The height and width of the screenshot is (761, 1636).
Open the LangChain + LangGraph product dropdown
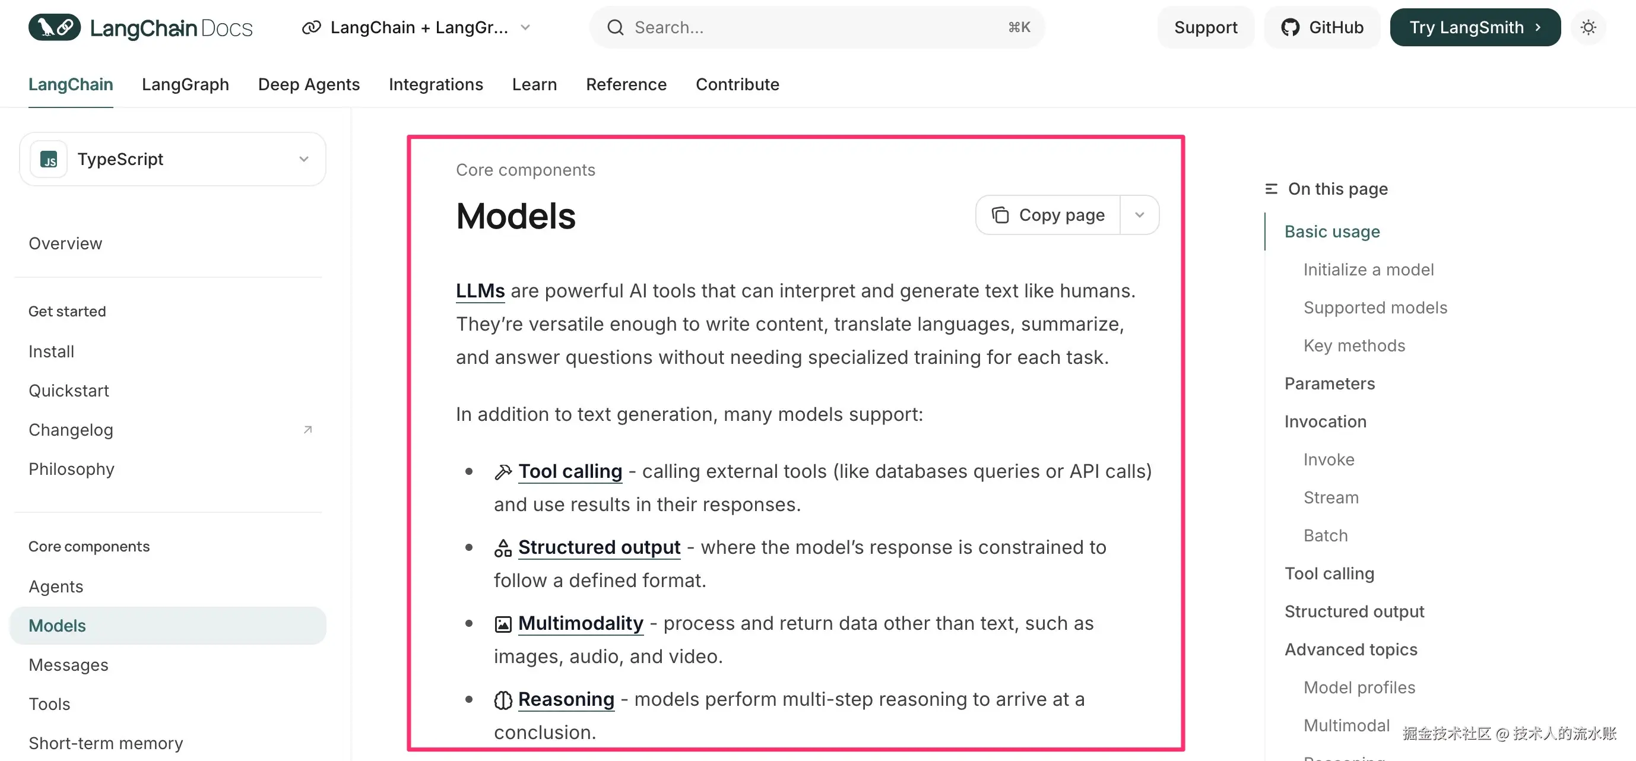[525, 27]
